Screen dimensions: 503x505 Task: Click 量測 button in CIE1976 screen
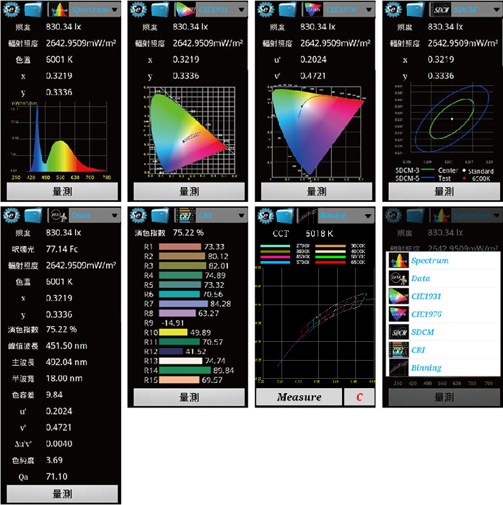click(316, 191)
